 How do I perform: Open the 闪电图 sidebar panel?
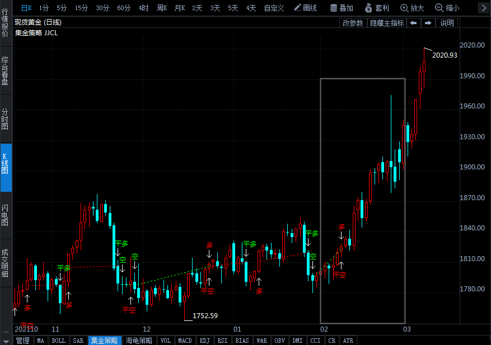(5, 215)
